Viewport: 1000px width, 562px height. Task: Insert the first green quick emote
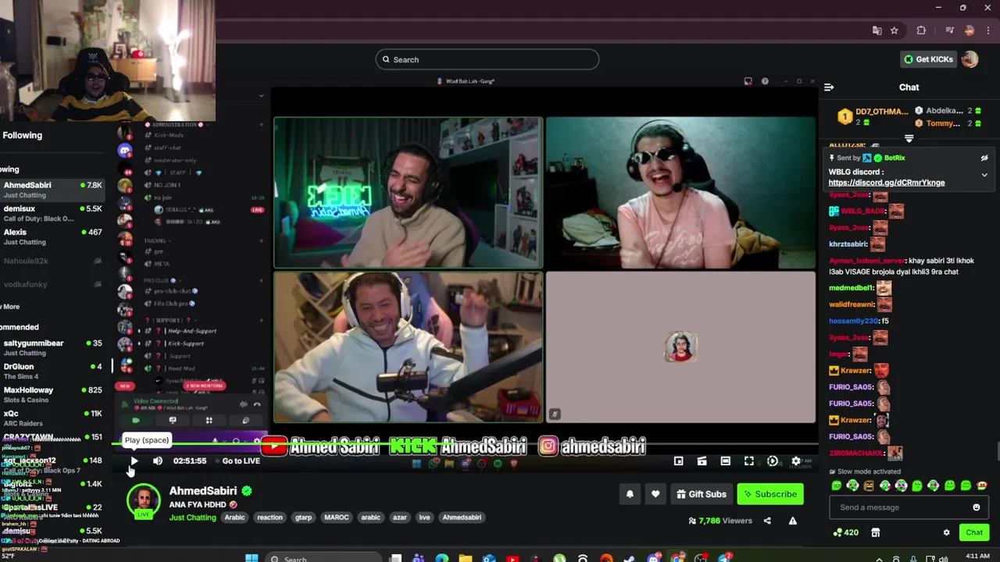pyautogui.click(x=837, y=486)
